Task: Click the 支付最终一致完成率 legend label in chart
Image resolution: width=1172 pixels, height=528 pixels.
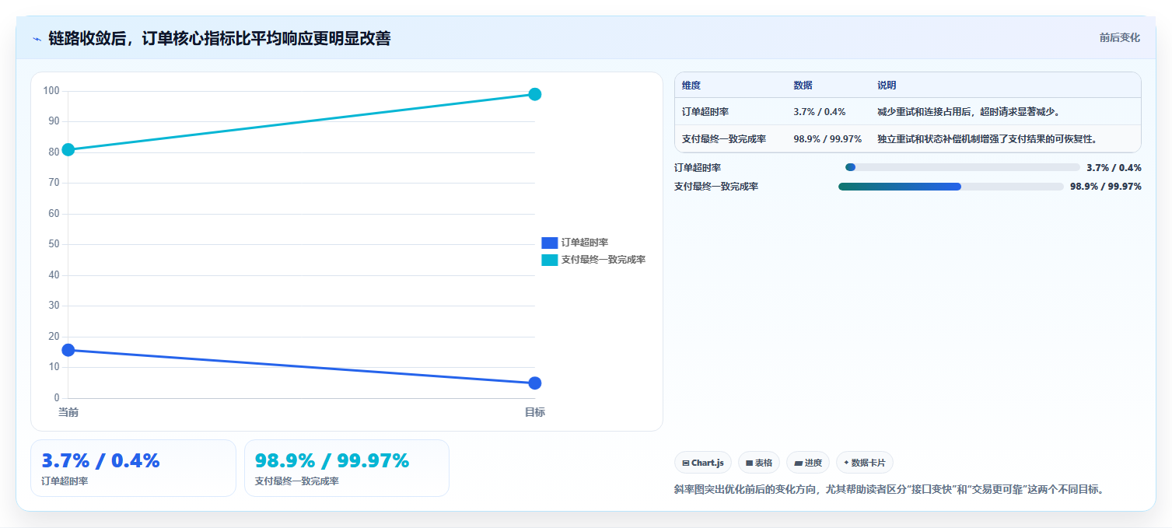Action: point(603,260)
